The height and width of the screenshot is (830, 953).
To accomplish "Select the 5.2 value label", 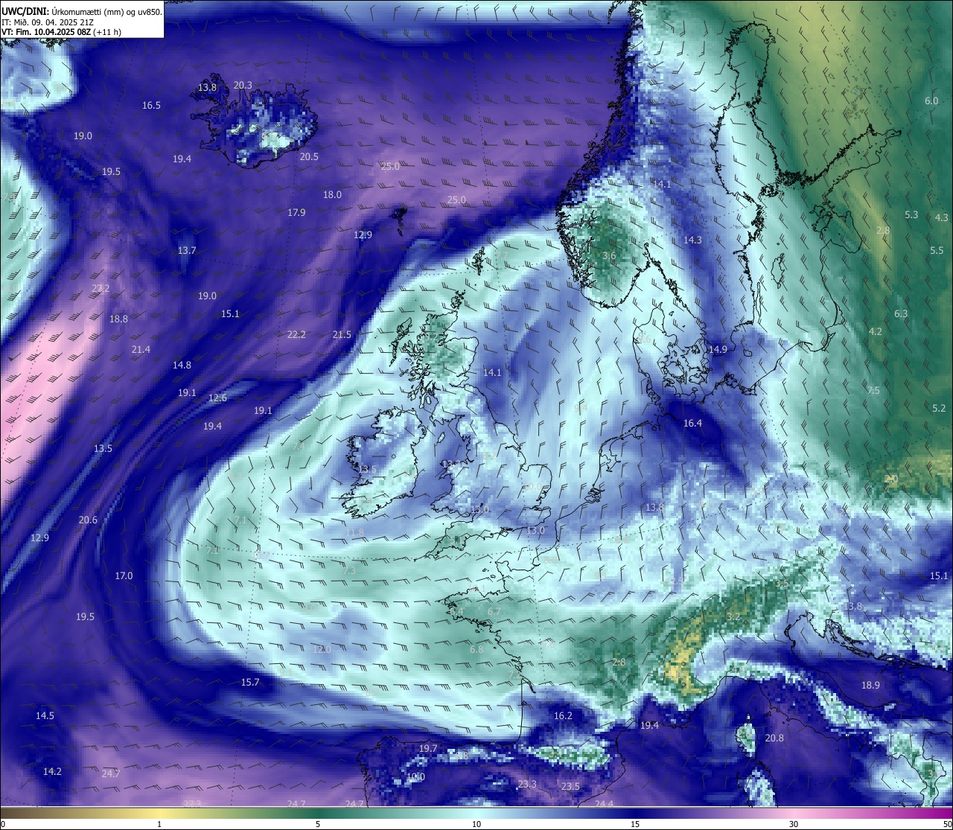I will pyautogui.click(x=939, y=409).
